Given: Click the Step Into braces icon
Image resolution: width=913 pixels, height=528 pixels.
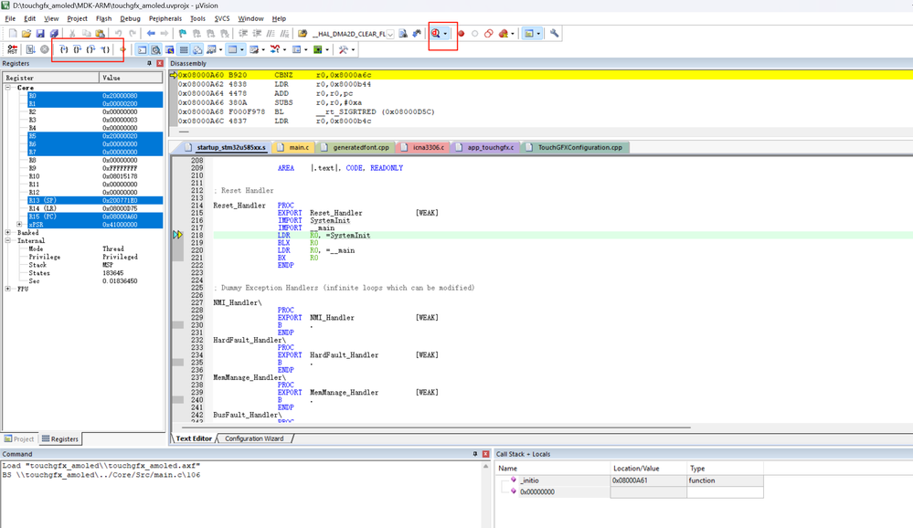Looking at the screenshot, I should 64,49.
